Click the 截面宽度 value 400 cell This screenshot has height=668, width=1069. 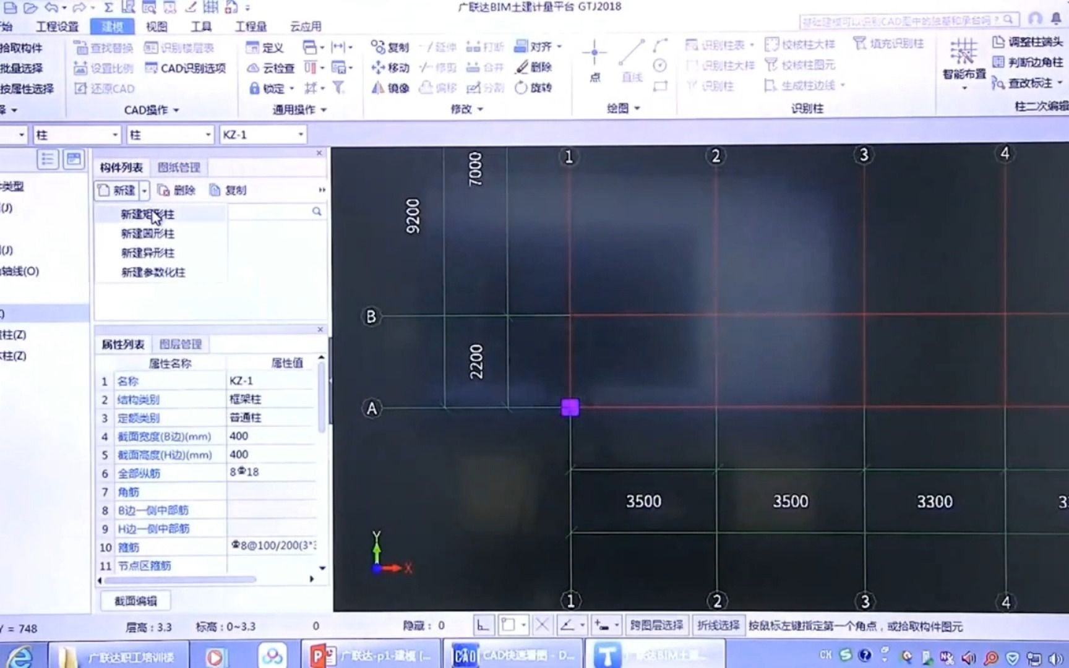click(x=272, y=436)
